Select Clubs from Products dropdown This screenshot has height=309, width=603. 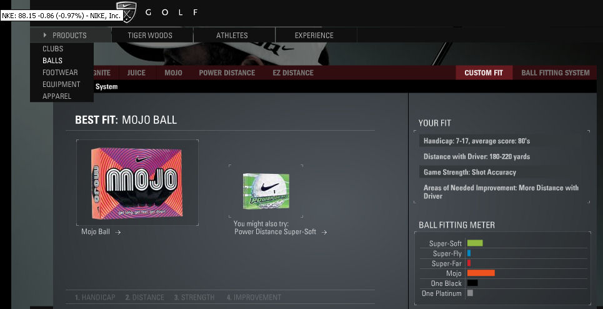point(52,49)
